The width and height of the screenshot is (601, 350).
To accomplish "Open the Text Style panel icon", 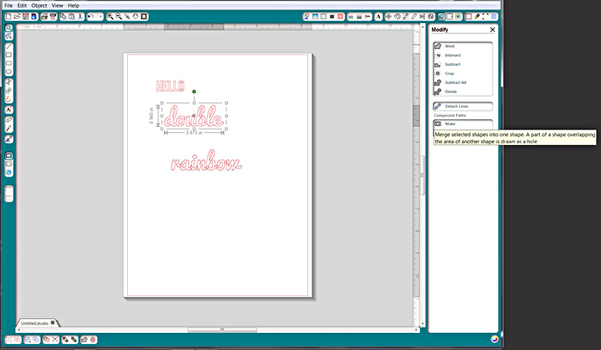I will 379,16.
